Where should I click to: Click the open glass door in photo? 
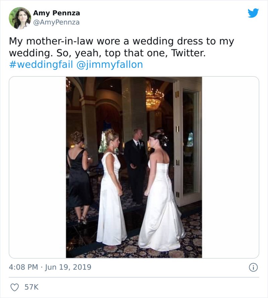(x=188, y=141)
